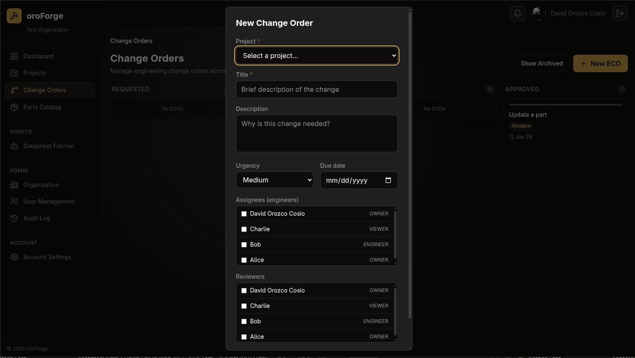Click the Audit Log history icon
This screenshot has height=358, width=635.
click(14, 218)
